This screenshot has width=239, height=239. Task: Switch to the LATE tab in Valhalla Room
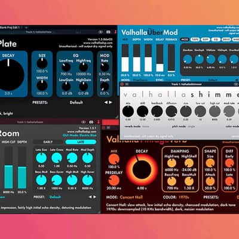pyautogui.click(x=81, y=142)
